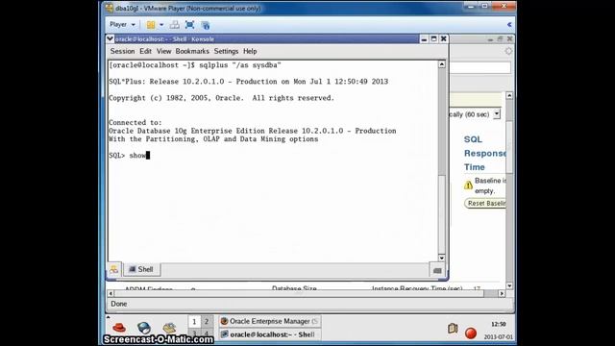Viewport: 615px width, 346px height.
Task: Switch to oracle@localhost Shell taskbar entry
Action: pyautogui.click(x=269, y=334)
